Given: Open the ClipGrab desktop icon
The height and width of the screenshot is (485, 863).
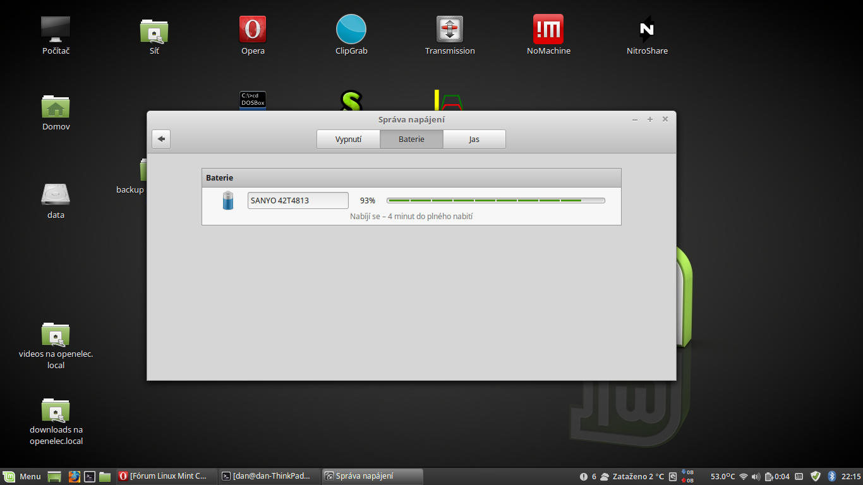Looking at the screenshot, I should pos(351,30).
